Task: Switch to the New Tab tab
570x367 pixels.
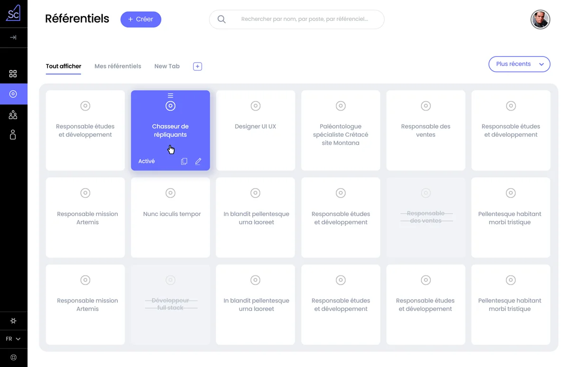Action: [x=167, y=66]
